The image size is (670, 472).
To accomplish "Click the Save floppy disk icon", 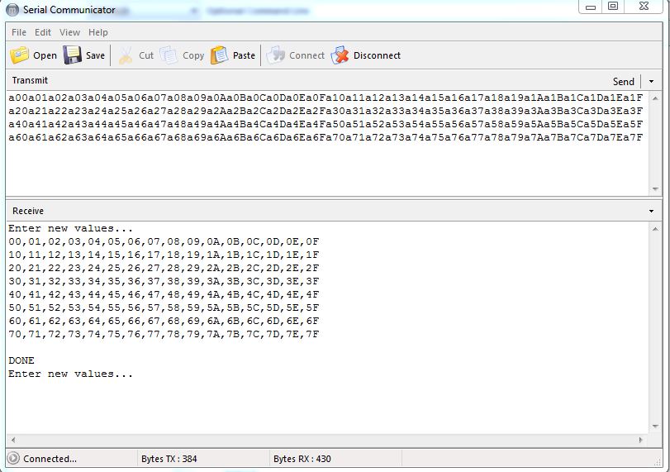I will tap(73, 55).
